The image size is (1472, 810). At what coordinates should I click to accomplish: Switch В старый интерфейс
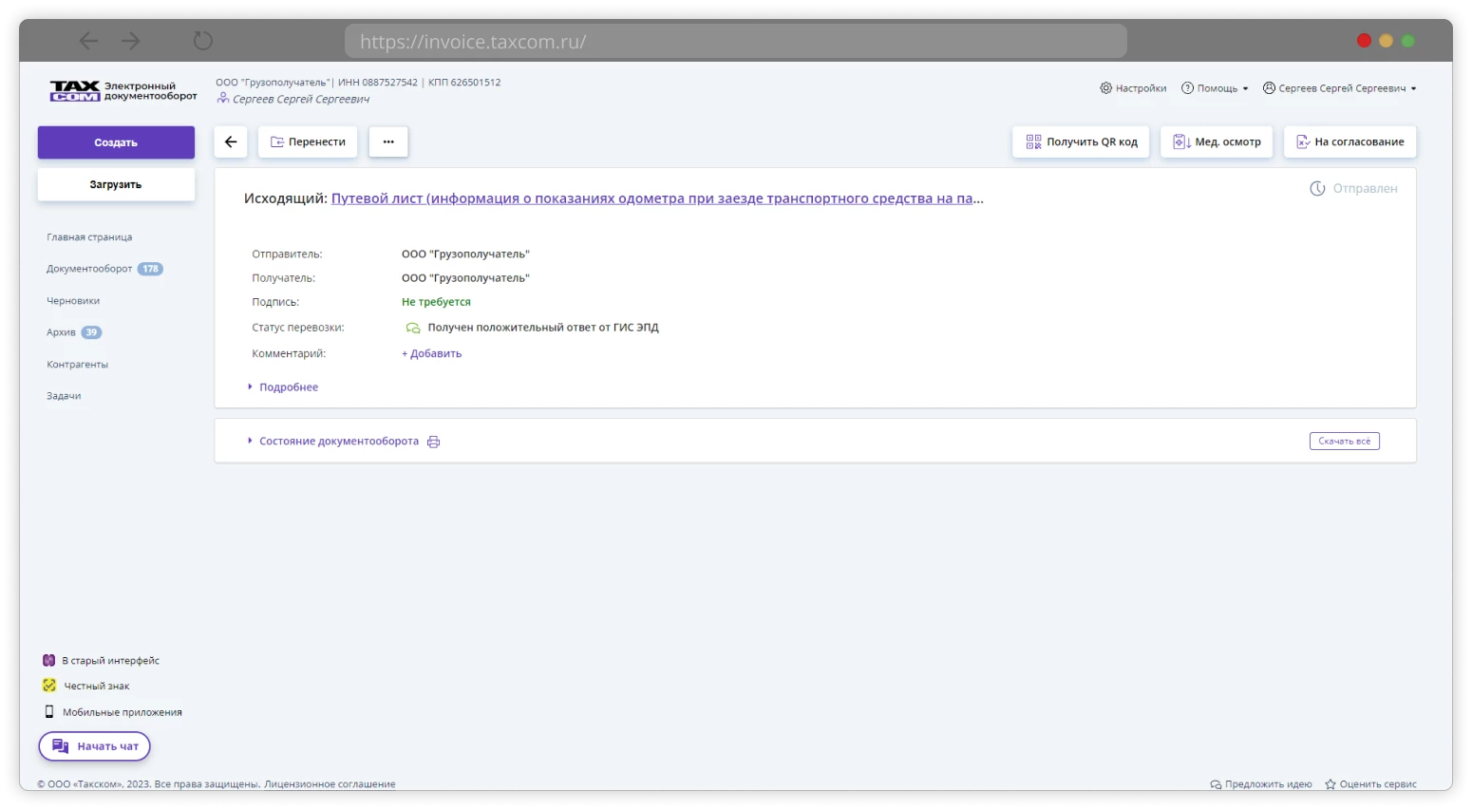[110, 661]
